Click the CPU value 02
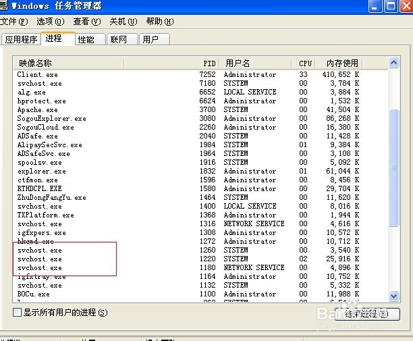 (x=303, y=259)
